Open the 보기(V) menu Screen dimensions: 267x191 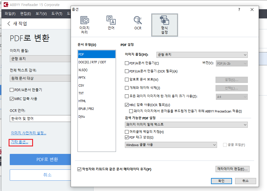click(x=41, y=14)
